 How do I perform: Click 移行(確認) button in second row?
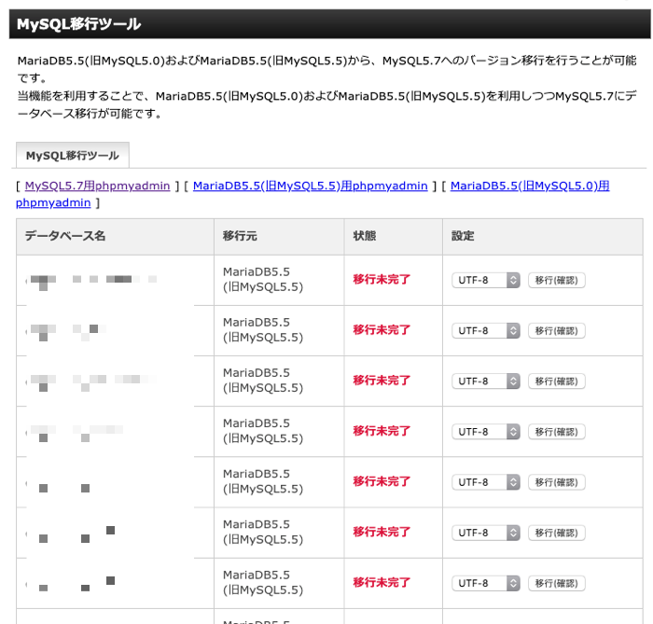click(x=556, y=330)
